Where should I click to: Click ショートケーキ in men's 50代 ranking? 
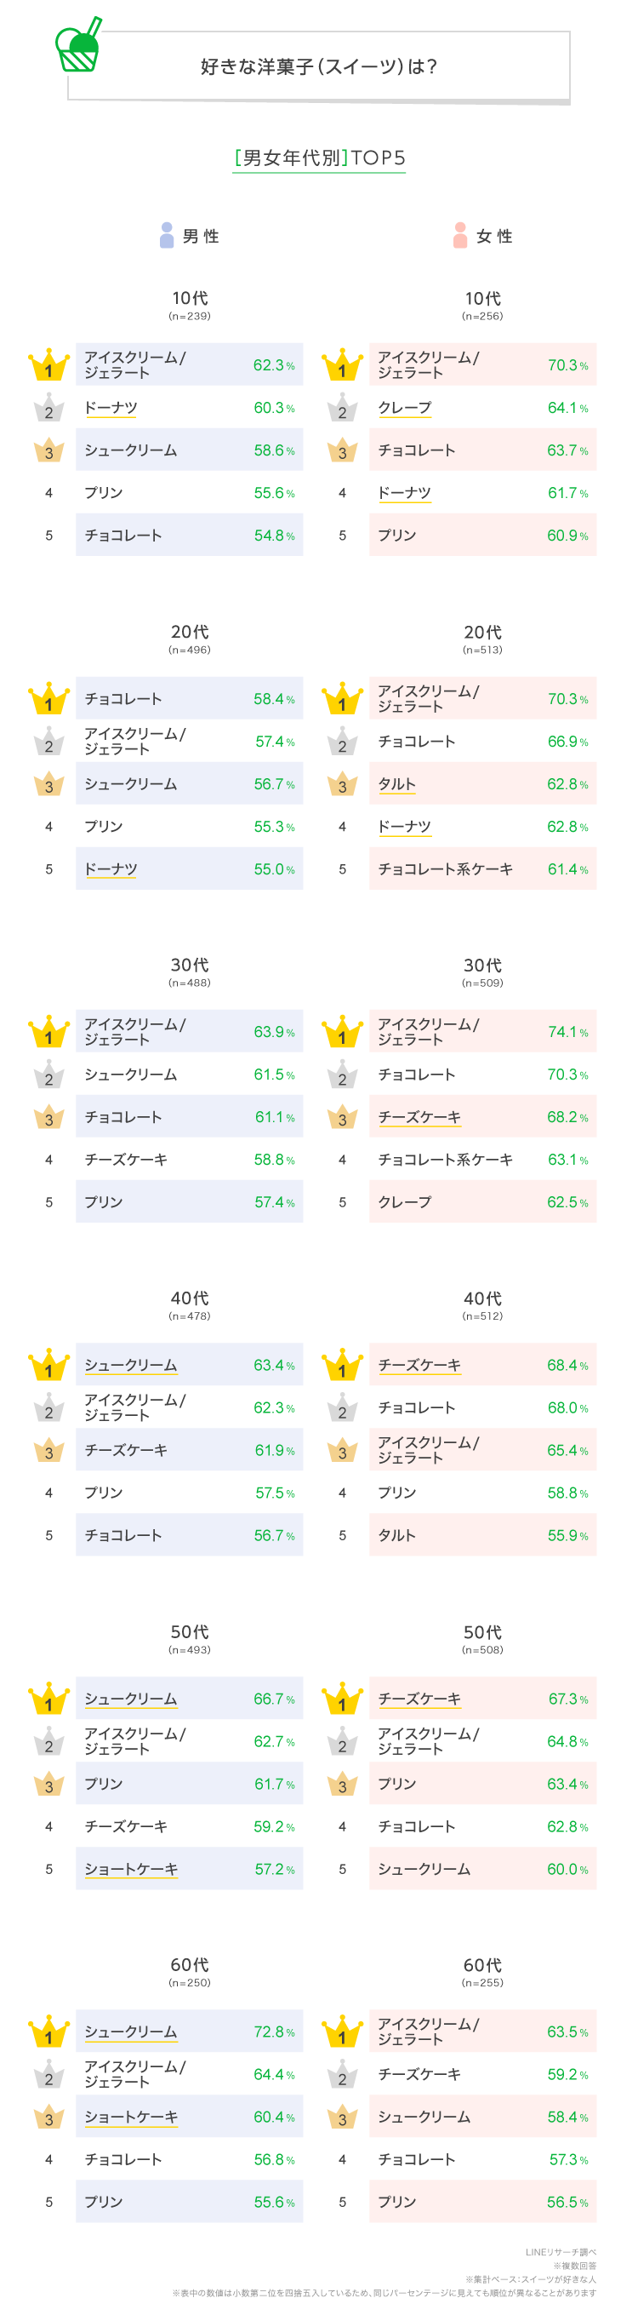point(131,1870)
